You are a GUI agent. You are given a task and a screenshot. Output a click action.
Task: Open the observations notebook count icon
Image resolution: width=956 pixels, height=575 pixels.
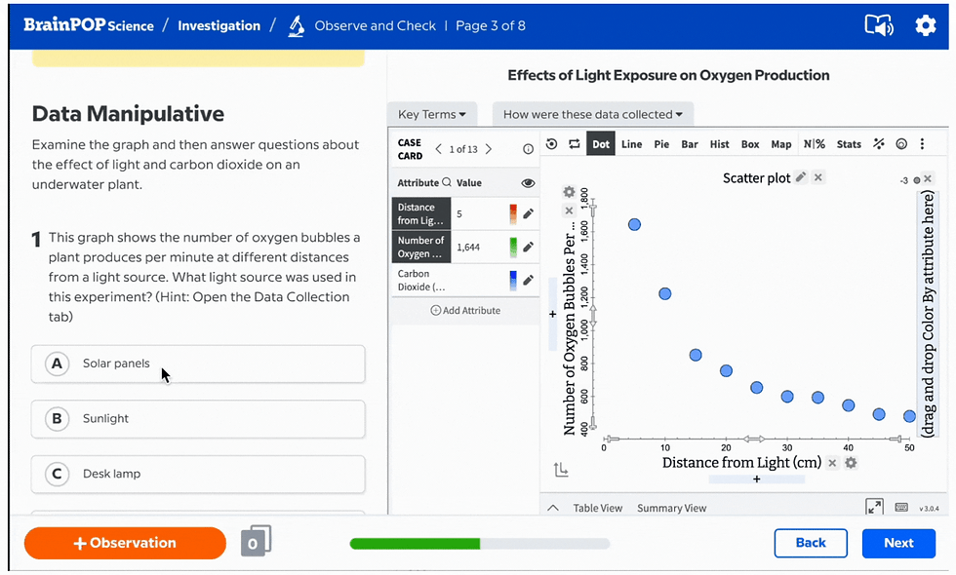[x=256, y=540]
